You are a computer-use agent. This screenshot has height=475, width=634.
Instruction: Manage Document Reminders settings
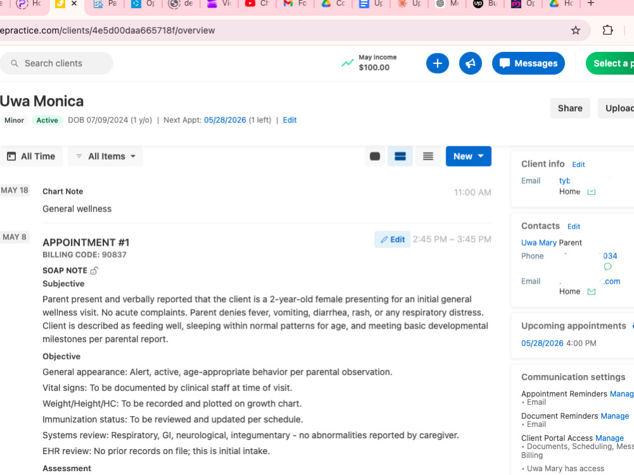(x=614, y=415)
